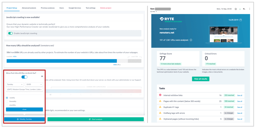256x129 pixels.
Task: Click the blue close button in schedule popup
Action: (x=24, y=109)
